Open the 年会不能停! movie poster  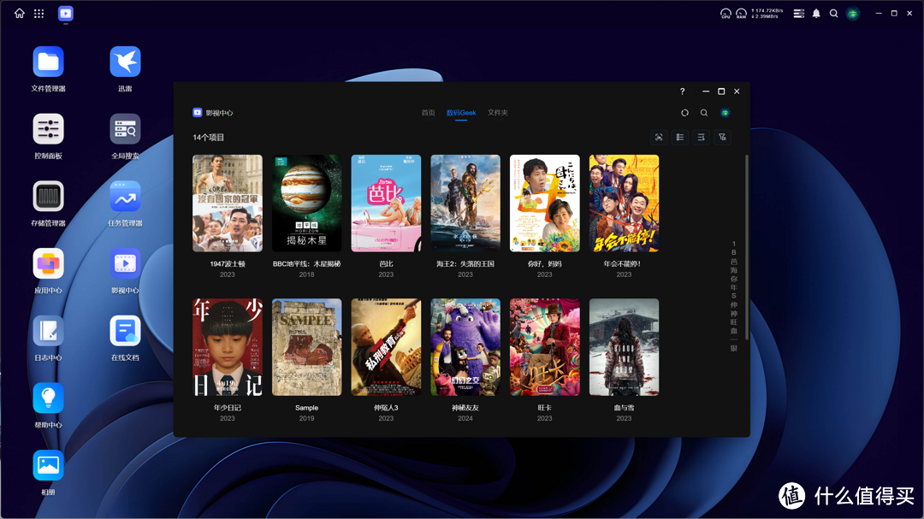624,203
